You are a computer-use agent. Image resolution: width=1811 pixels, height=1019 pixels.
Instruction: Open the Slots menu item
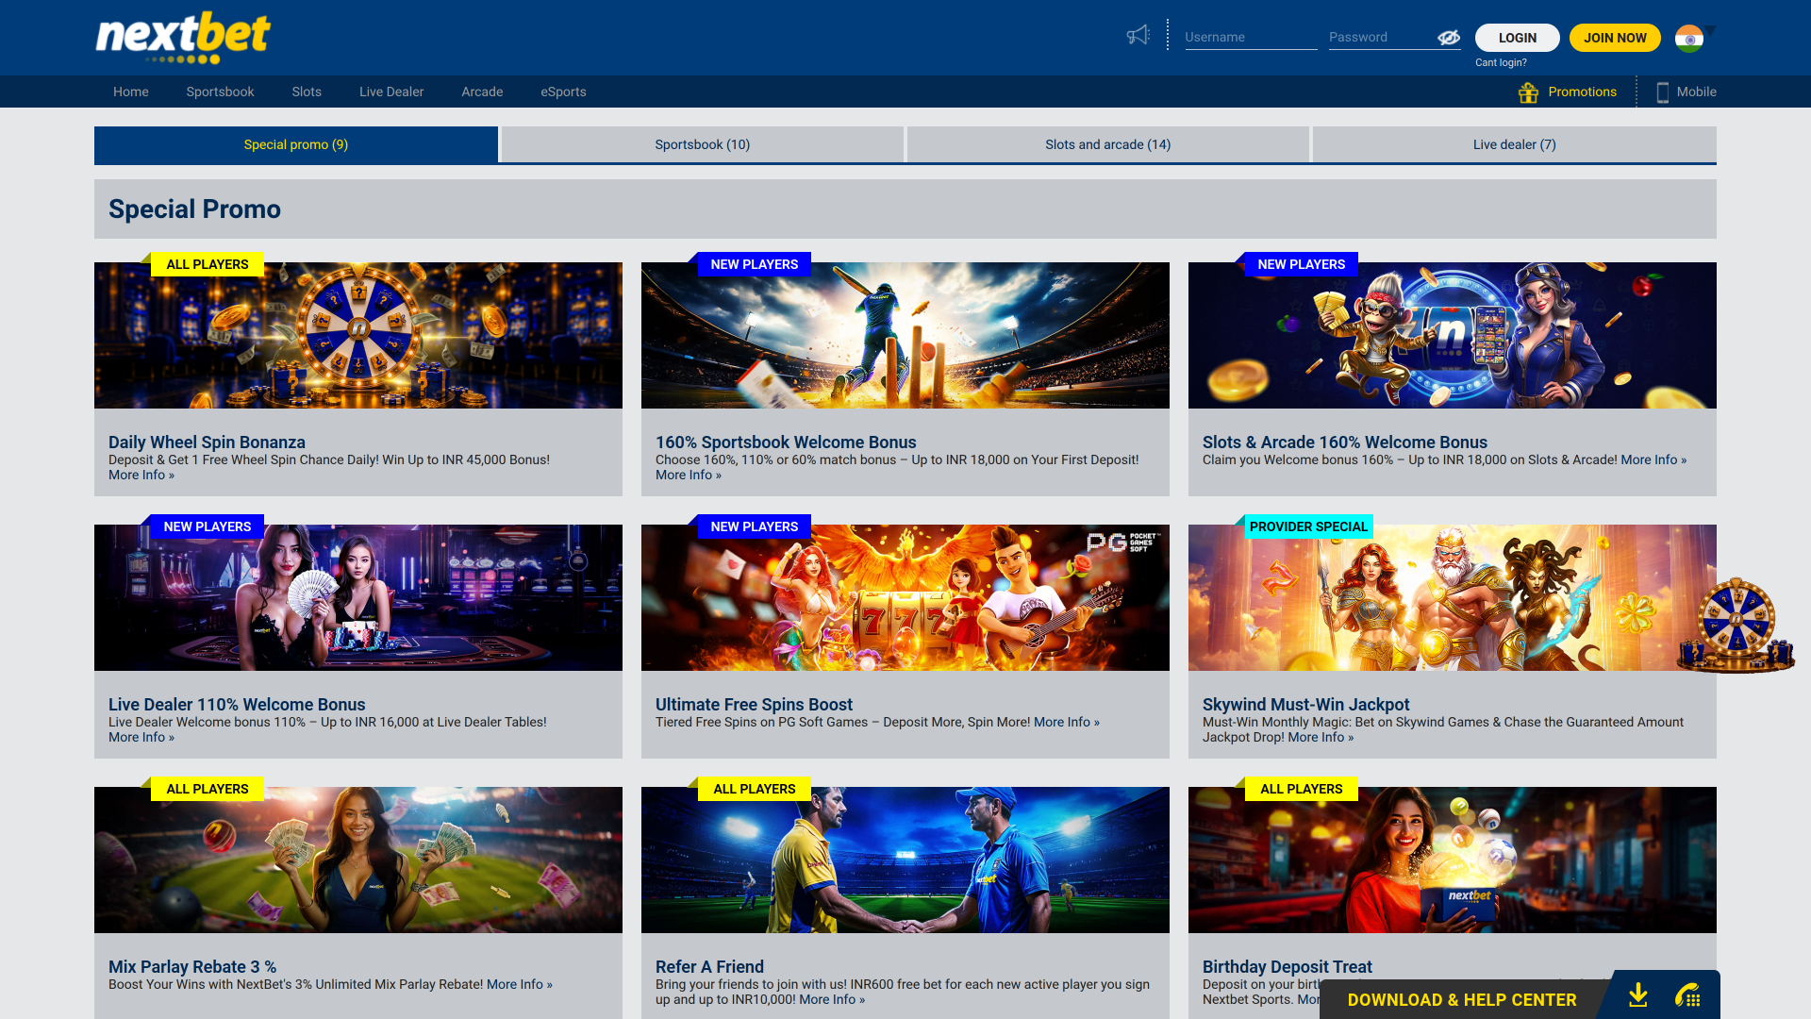click(307, 92)
